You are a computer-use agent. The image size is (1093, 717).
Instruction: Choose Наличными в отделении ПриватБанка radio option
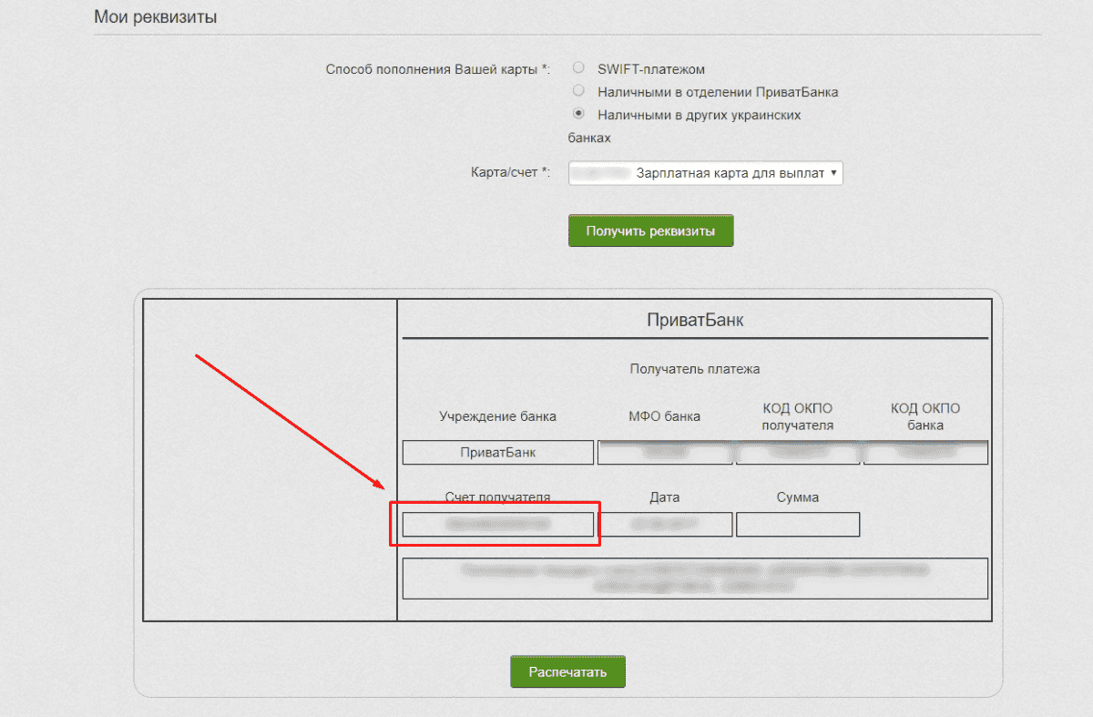578,91
